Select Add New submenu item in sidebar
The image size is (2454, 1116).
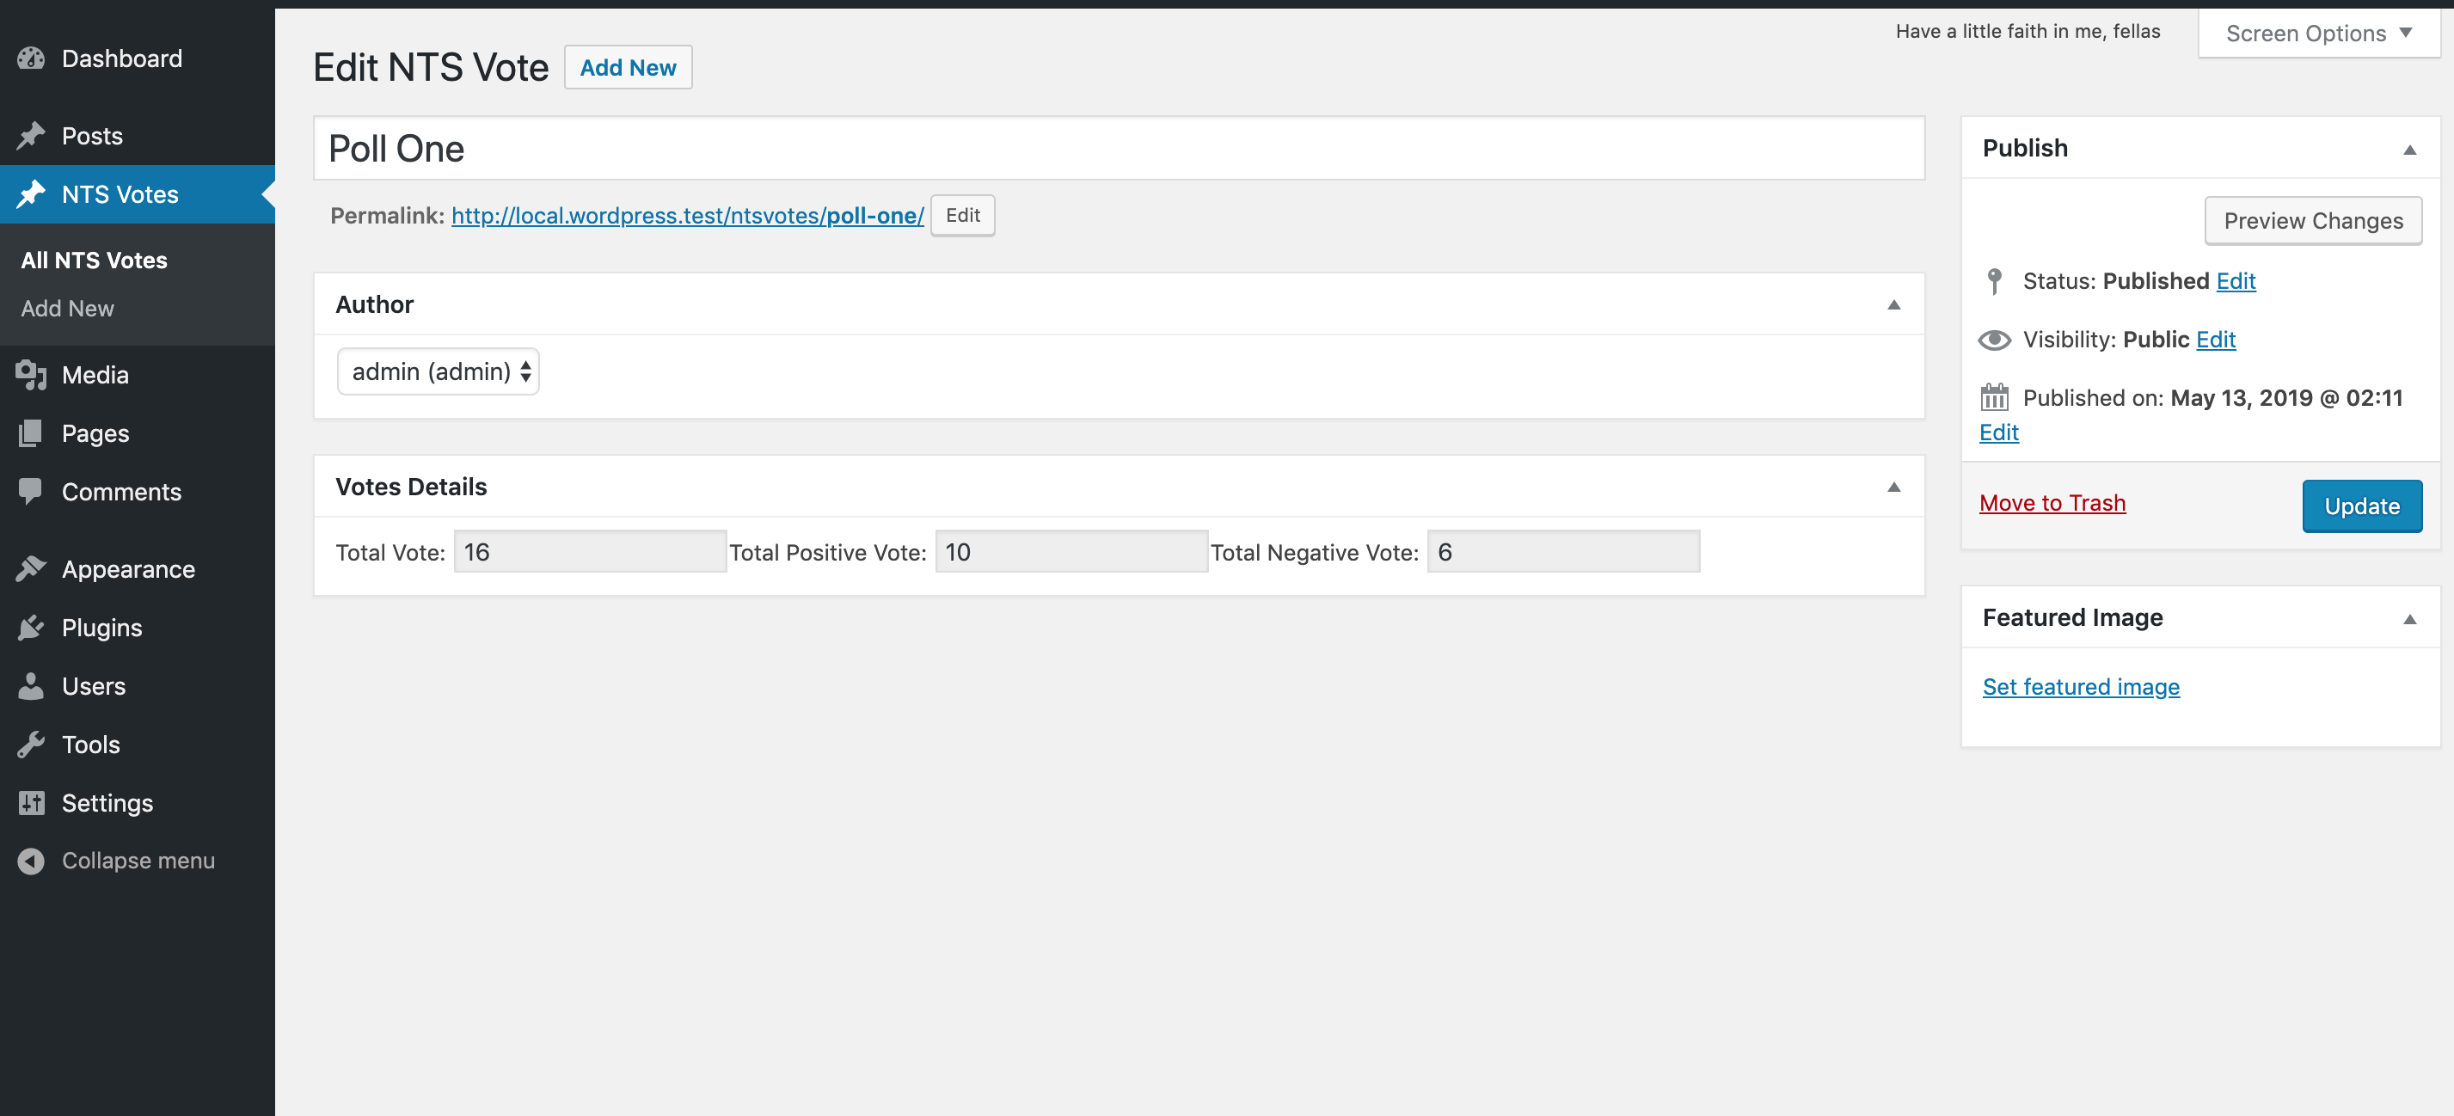click(68, 309)
